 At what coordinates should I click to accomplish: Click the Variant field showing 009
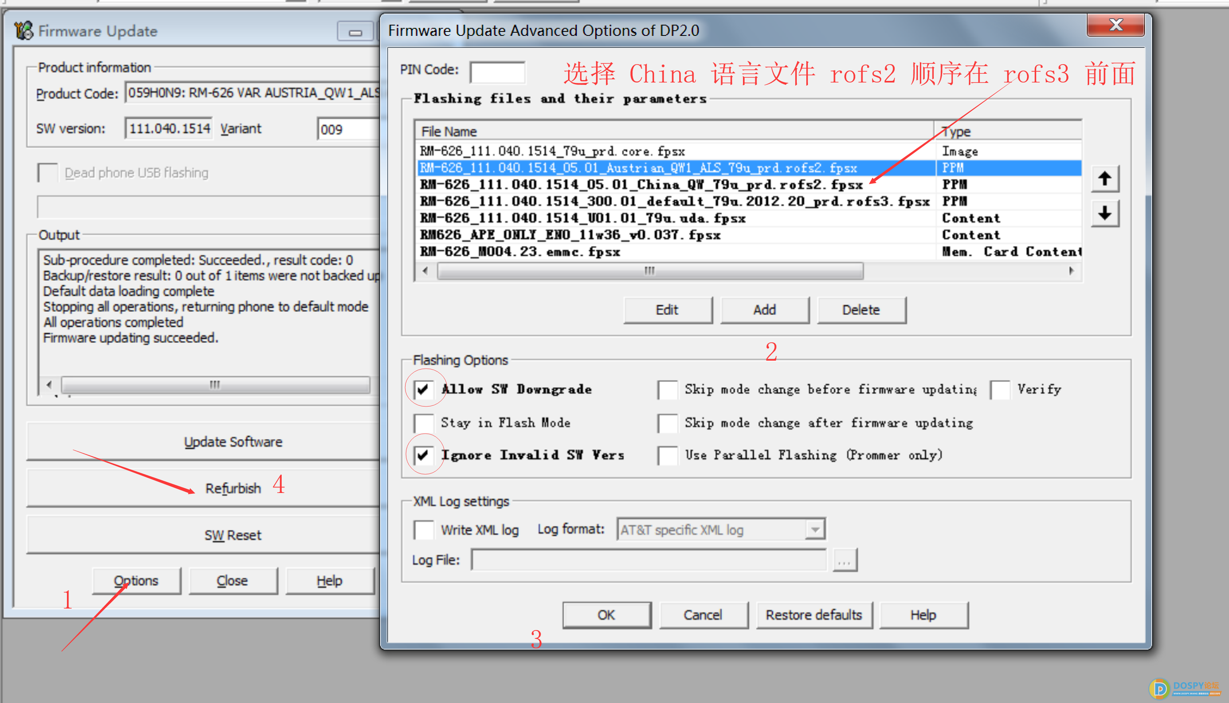pos(349,130)
